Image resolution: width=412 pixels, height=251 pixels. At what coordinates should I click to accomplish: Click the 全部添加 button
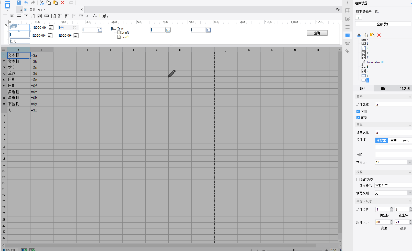383,24
